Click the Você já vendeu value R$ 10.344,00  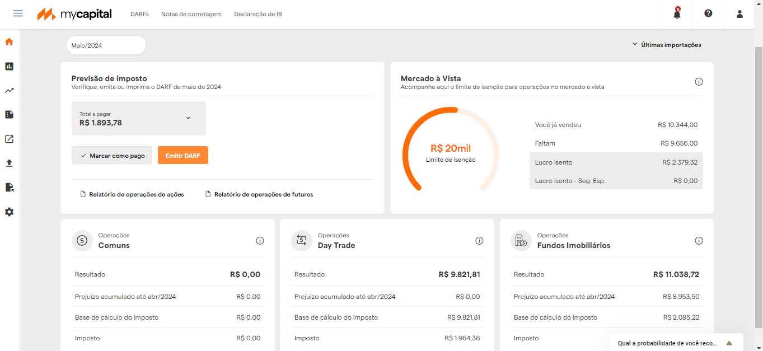(678, 125)
